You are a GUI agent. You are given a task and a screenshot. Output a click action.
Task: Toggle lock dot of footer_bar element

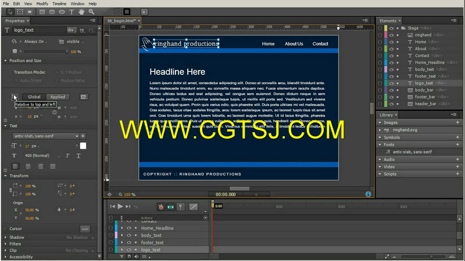pos(398,97)
